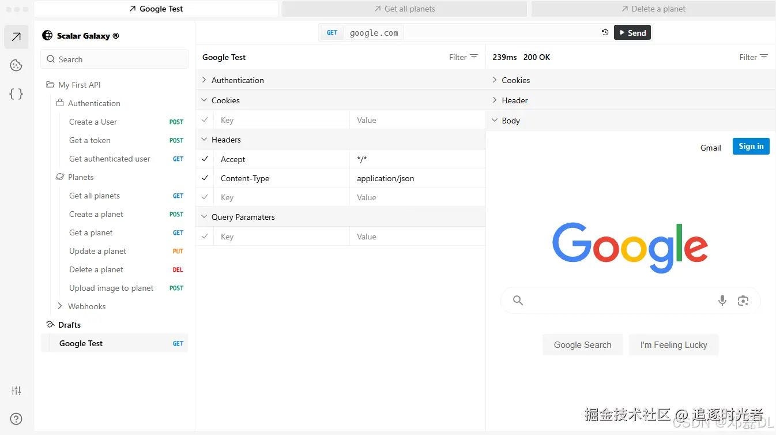776x435 pixels.
Task: Toggle the empty Headers row checkbox
Action: pyautogui.click(x=205, y=197)
